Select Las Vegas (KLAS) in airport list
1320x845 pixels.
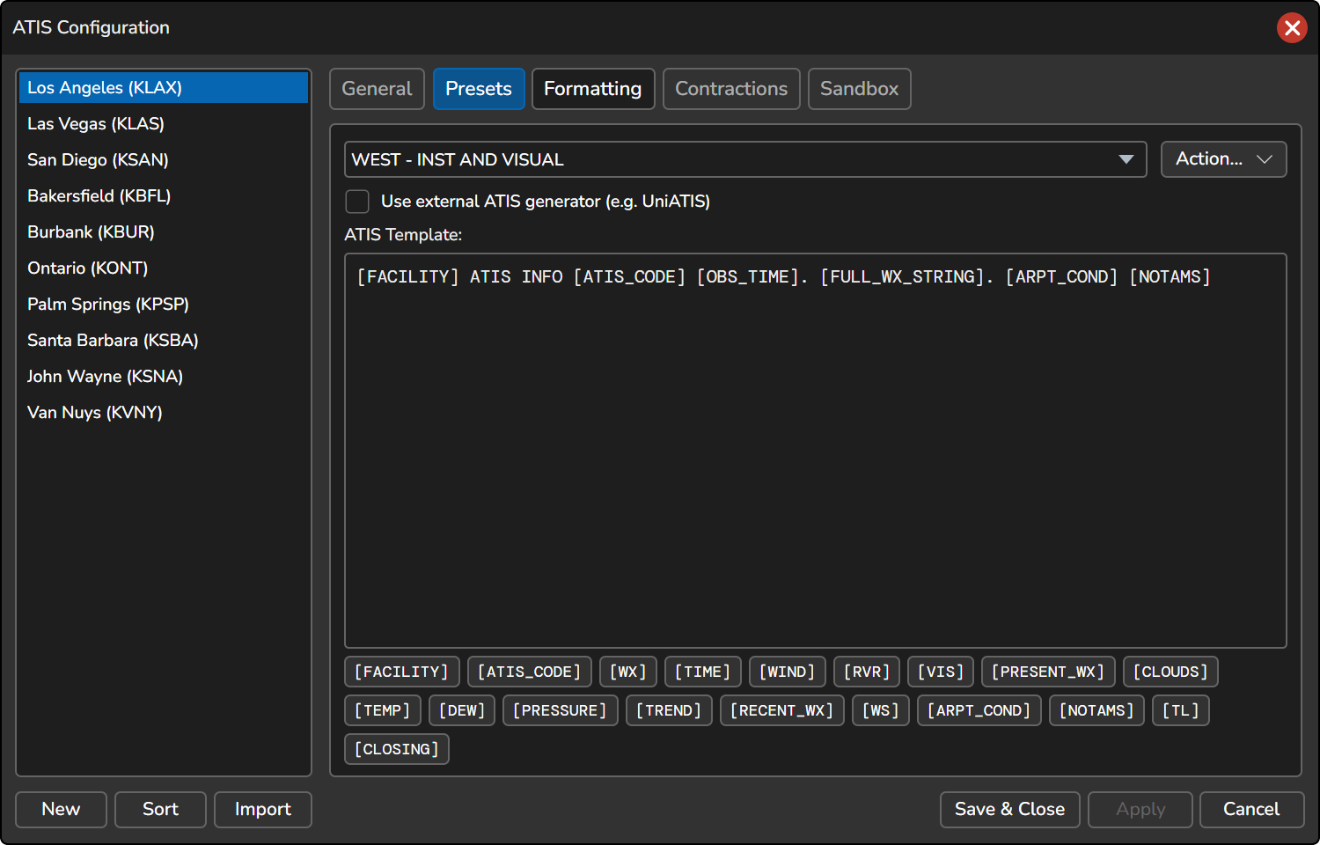(96, 124)
